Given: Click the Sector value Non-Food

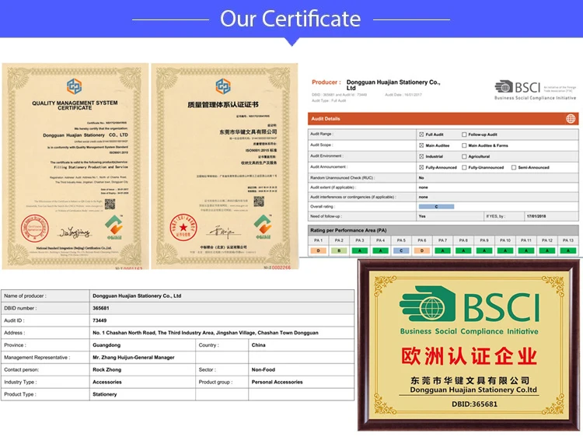Looking at the screenshot, I should pyautogui.click(x=264, y=369).
